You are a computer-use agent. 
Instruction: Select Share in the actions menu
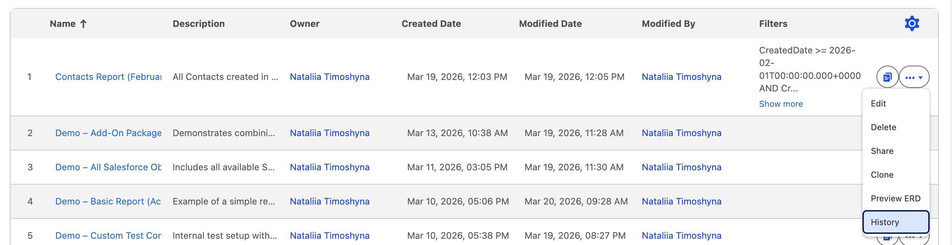click(x=882, y=151)
